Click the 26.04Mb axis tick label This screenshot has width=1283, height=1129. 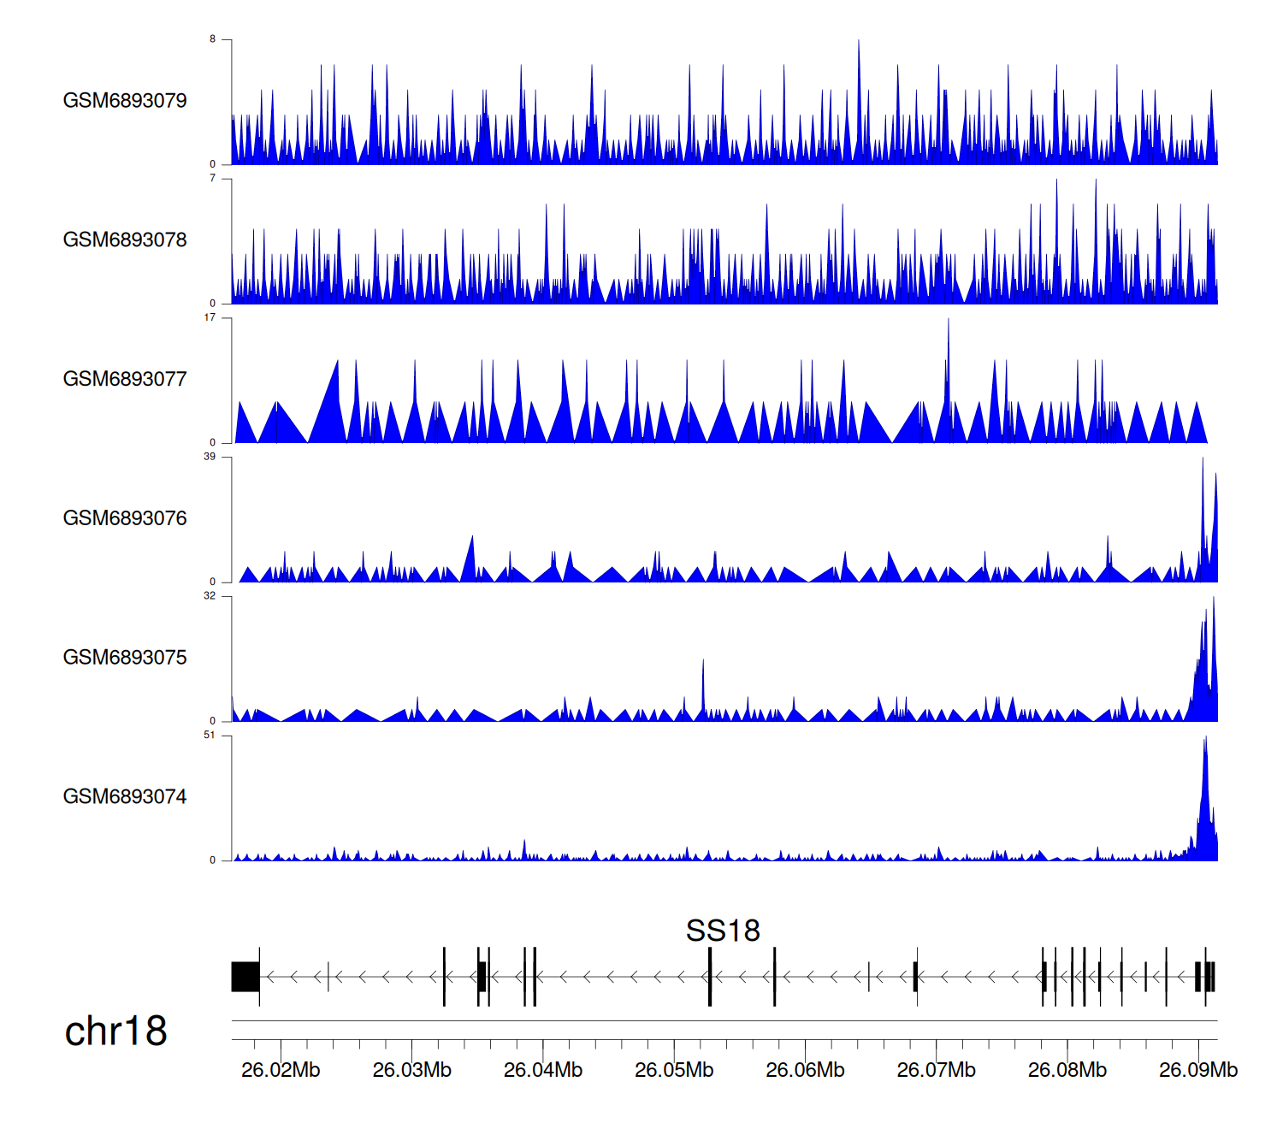(543, 1070)
